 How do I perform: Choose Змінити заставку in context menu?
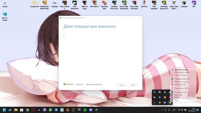click(x=183, y=75)
